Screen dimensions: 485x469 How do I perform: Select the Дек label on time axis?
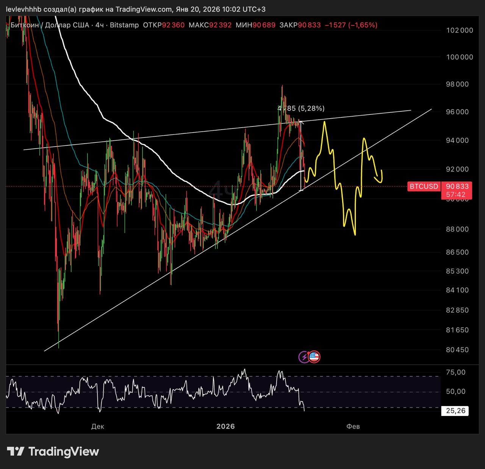tap(97, 426)
